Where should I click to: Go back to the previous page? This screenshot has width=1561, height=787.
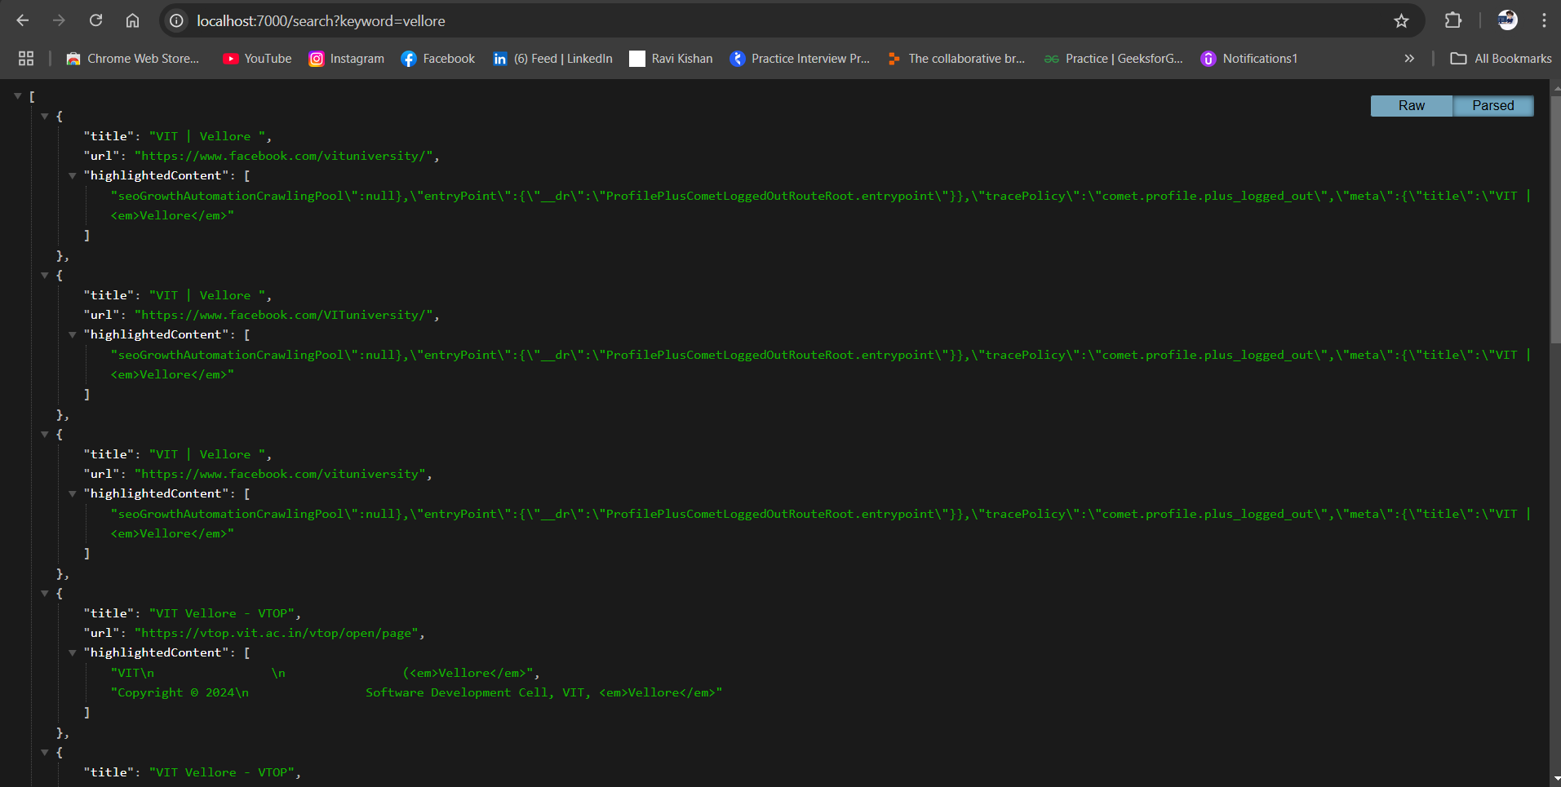coord(23,20)
